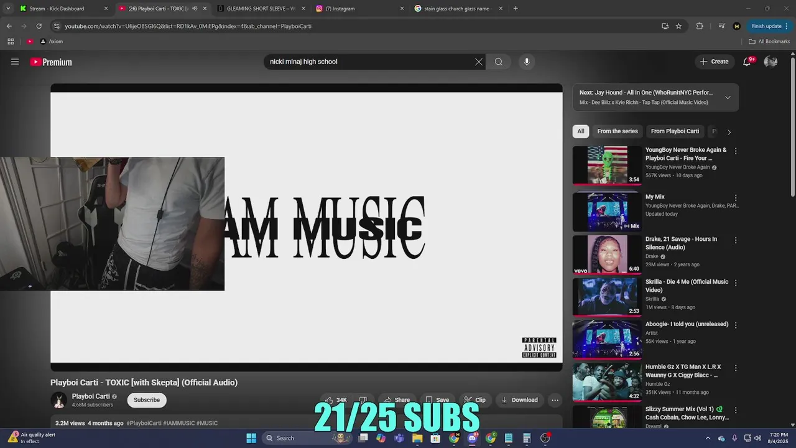Open options menu for My Mix

coord(736,198)
